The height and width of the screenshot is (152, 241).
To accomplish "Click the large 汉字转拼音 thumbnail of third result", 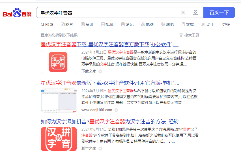I will (59, 139).
